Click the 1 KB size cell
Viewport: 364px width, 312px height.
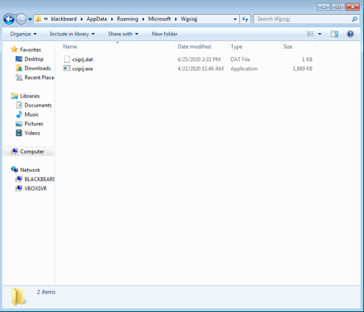click(307, 59)
